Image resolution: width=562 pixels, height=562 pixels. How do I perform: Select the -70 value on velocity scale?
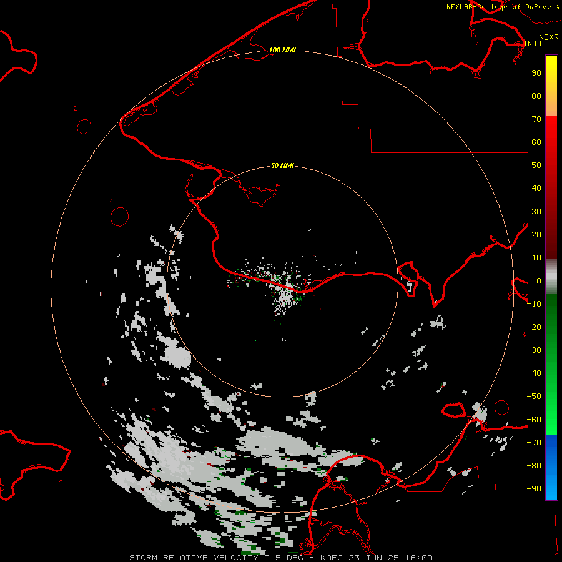point(534,443)
